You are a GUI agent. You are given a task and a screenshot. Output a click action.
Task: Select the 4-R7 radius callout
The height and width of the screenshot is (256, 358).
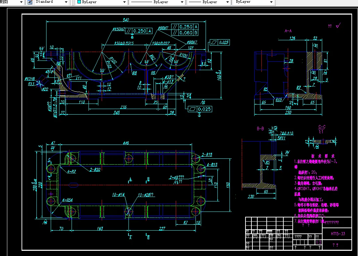click(x=72, y=172)
